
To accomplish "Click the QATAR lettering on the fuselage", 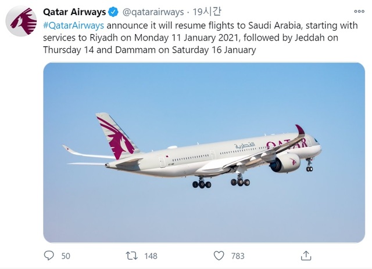I will [285, 143].
